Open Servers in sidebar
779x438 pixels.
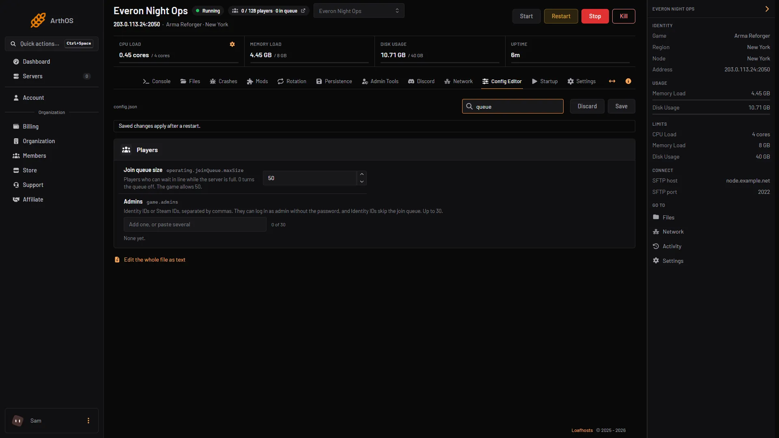pos(52,76)
